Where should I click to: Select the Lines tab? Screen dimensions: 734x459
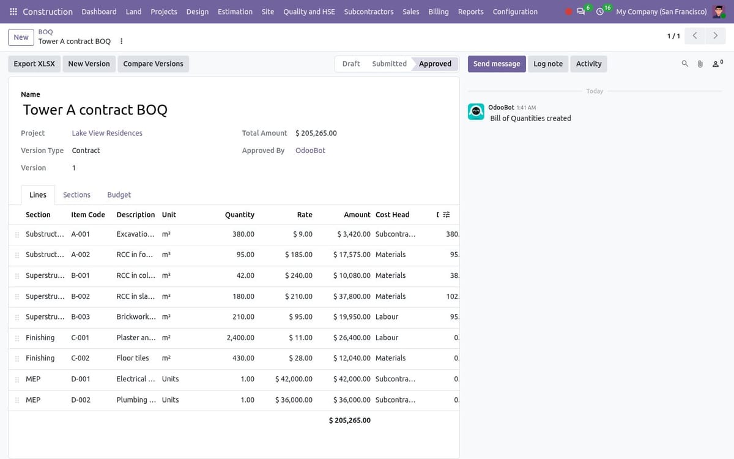(x=38, y=195)
